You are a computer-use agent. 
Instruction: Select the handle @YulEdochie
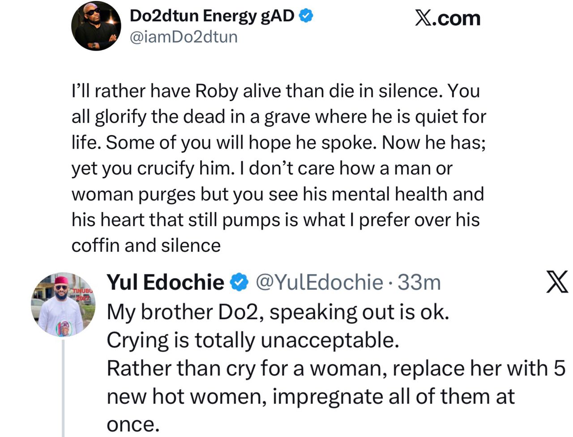coord(319,283)
